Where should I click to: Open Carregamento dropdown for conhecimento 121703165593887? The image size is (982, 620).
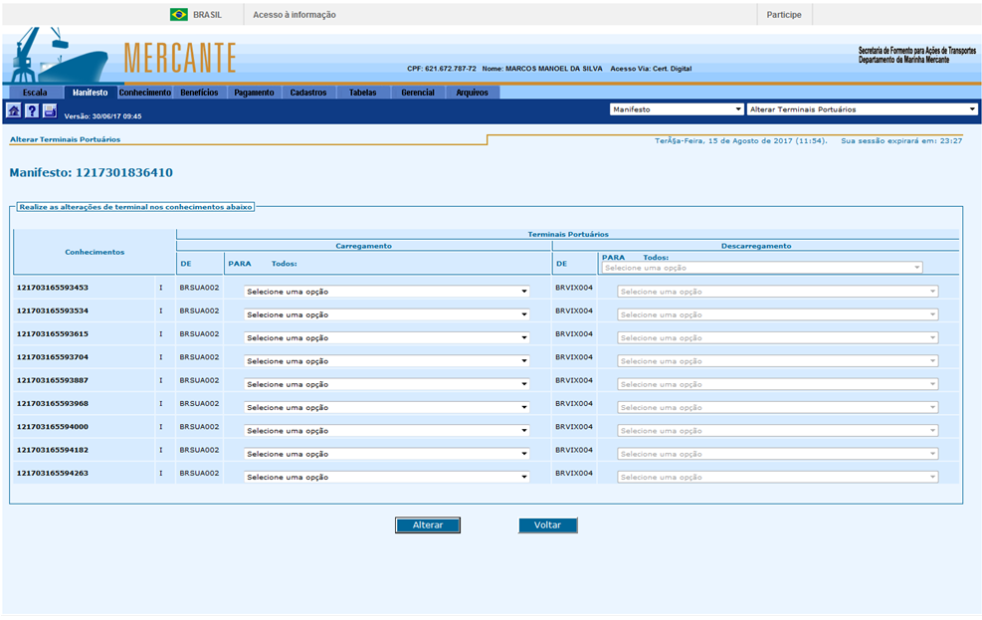(x=386, y=384)
